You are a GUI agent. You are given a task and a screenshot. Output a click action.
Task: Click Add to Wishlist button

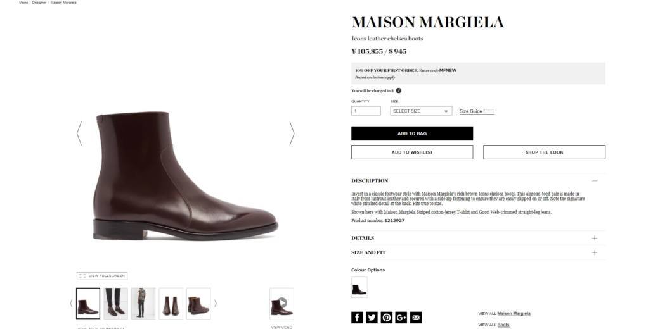click(x=412, y=152)
